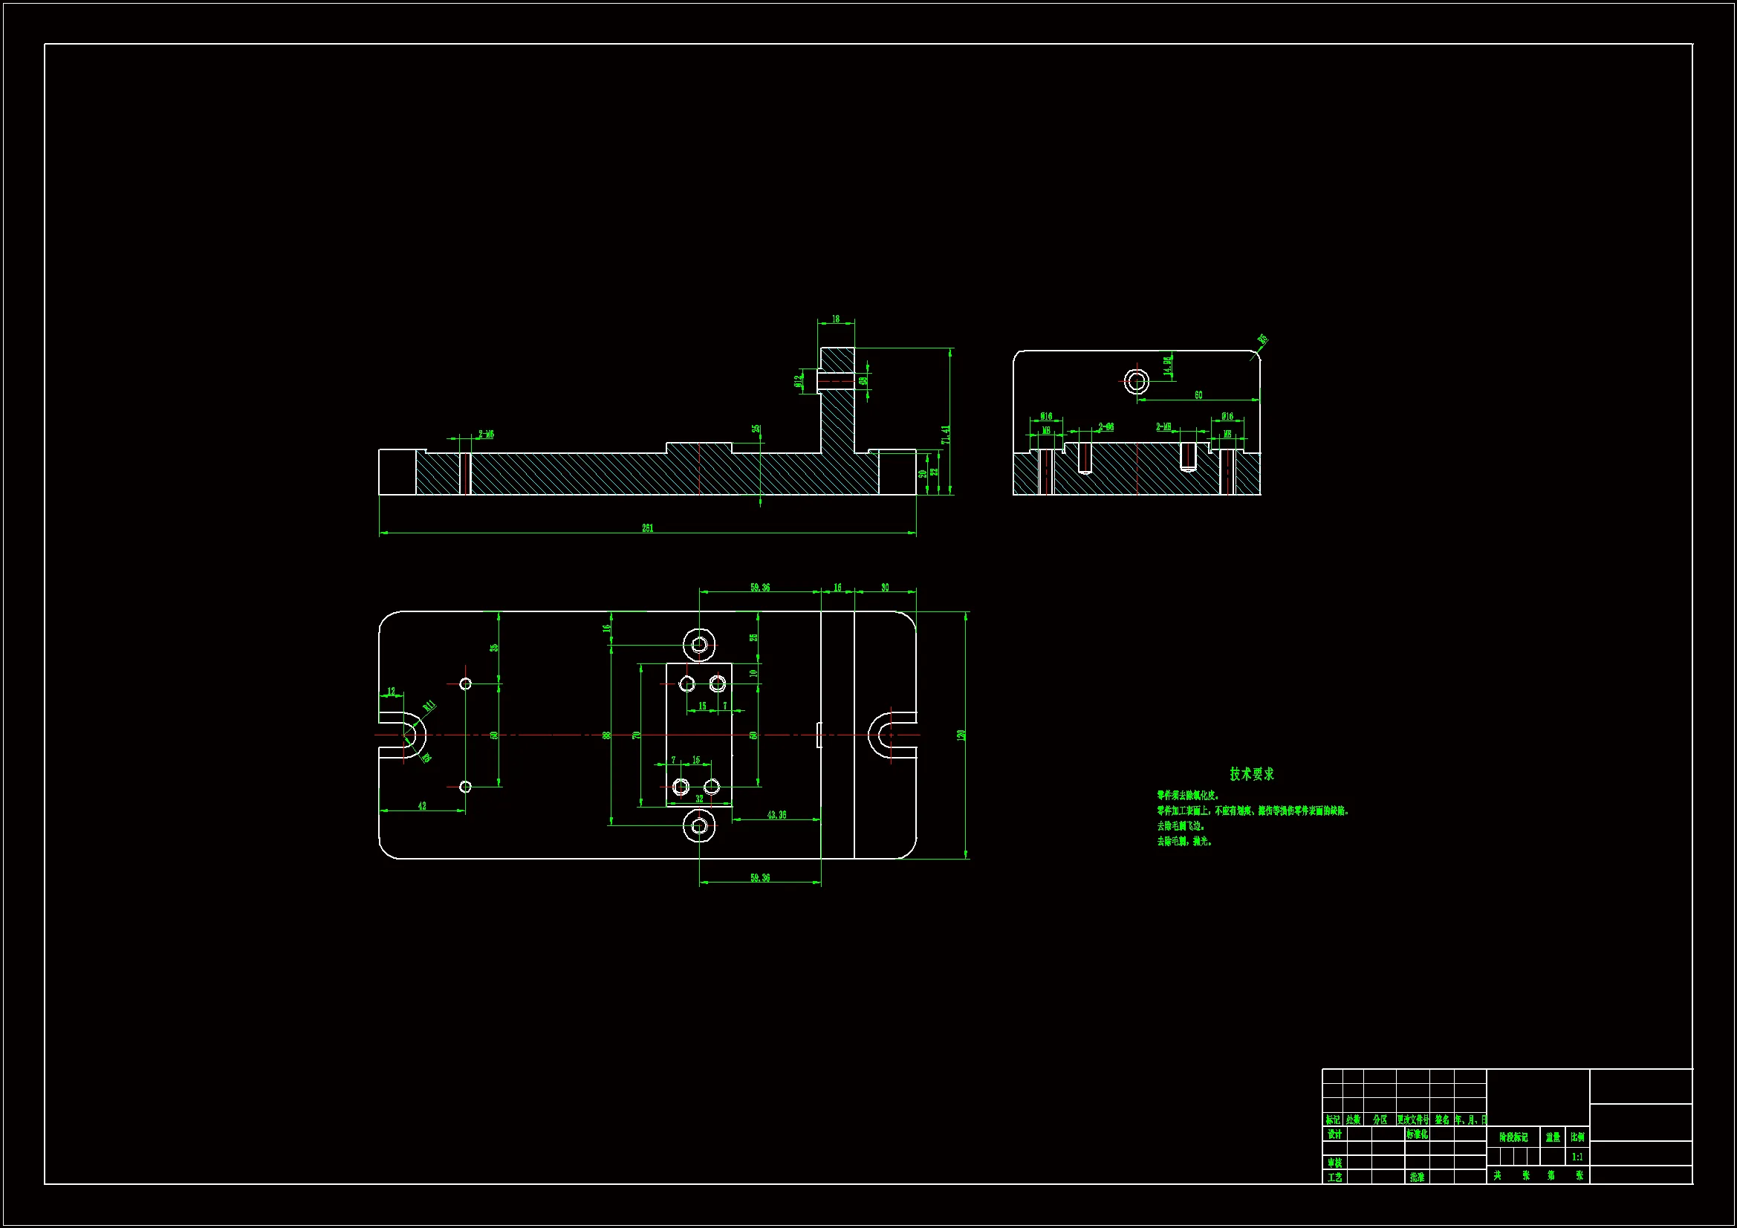
Task: Click the 设计 cell in title block
Action: click(1334, 1135)
